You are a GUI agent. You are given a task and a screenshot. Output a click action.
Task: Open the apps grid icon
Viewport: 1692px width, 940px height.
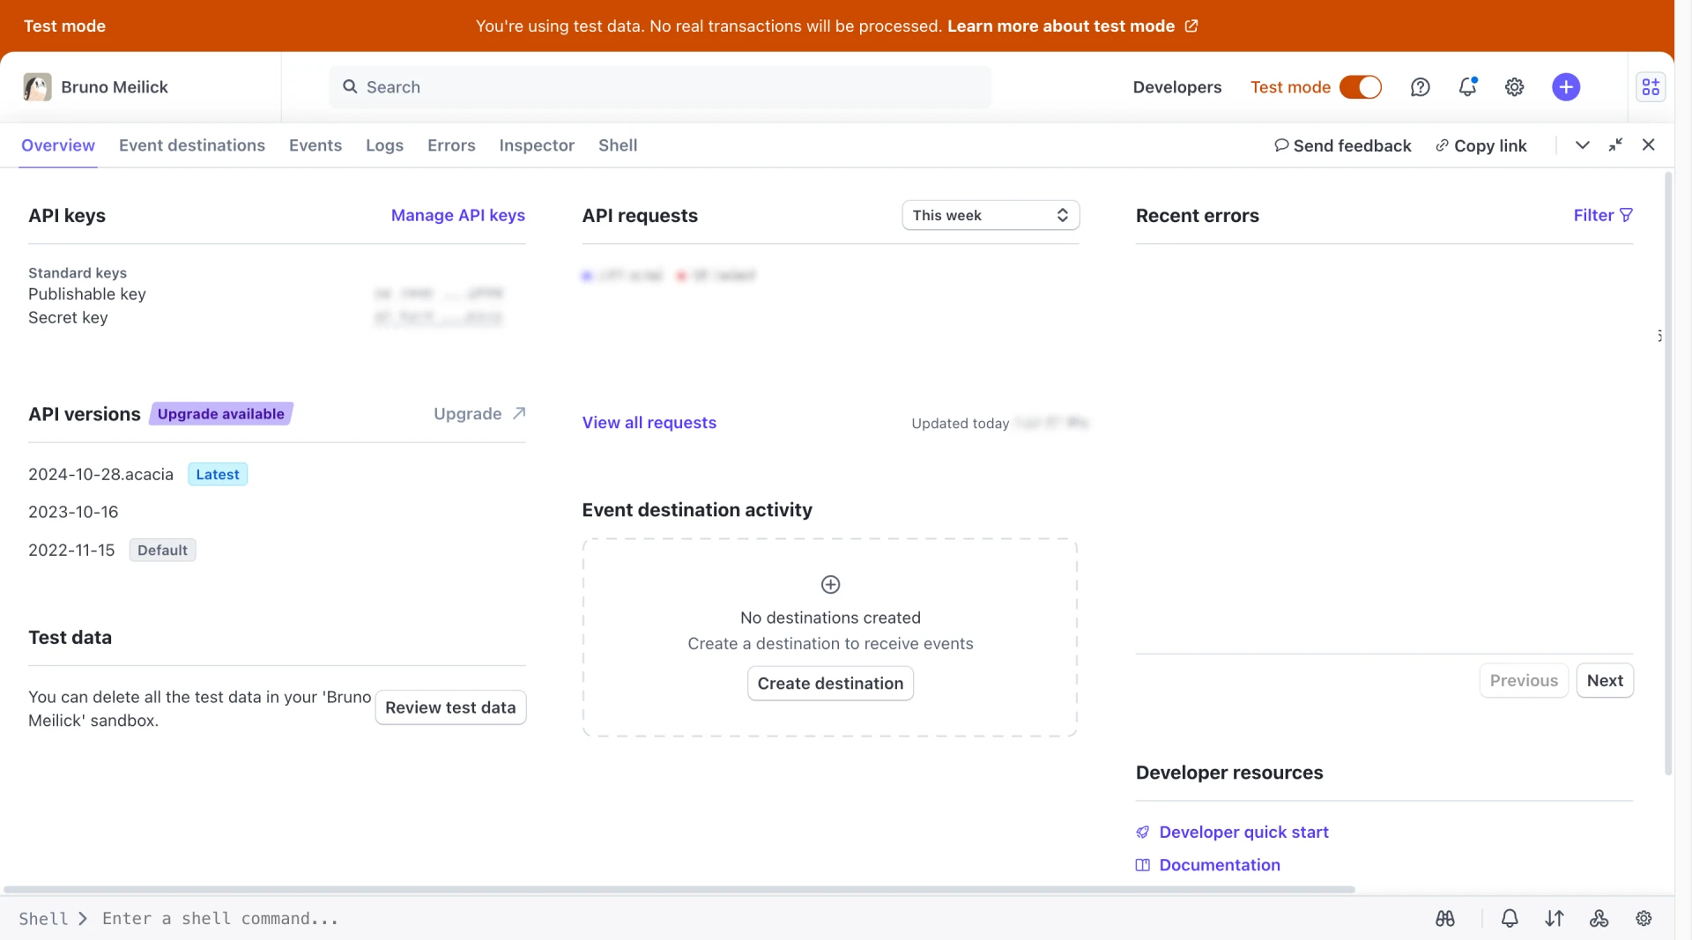pos(1650,87)
